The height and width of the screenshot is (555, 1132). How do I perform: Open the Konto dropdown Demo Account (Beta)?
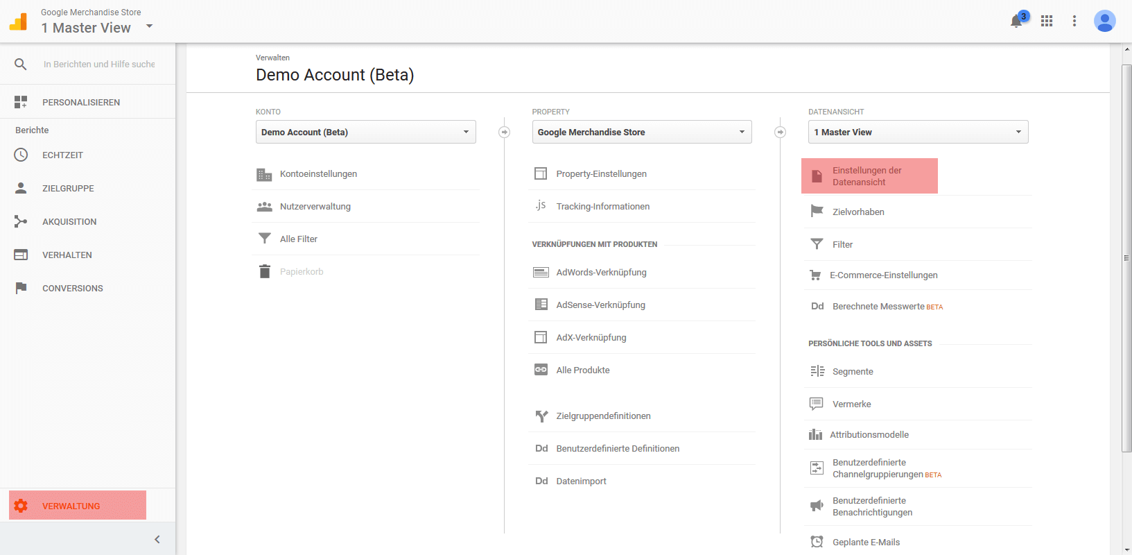pyautogui.click(x=366, y=132)
